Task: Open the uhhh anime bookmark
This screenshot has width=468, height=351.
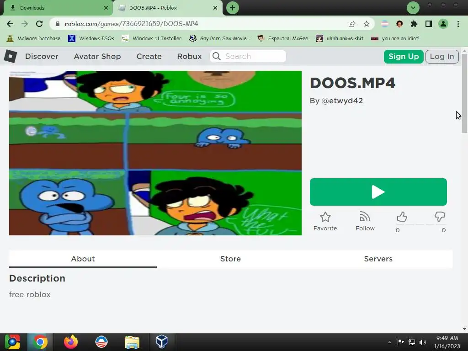Action: pyautogui.click(x=340, y=38)
